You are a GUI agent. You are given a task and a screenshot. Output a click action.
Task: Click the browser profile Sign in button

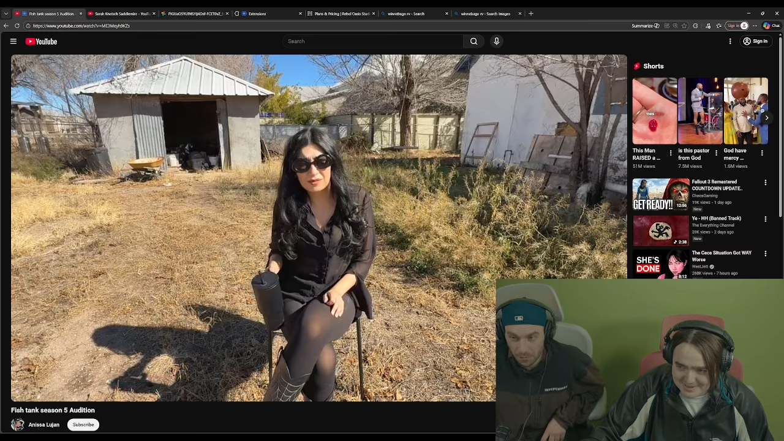pyautogui.click(x=737, y=26)
